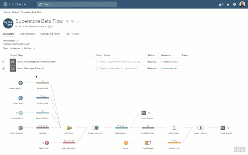Click Schedule column header

[x=166, y=55]
